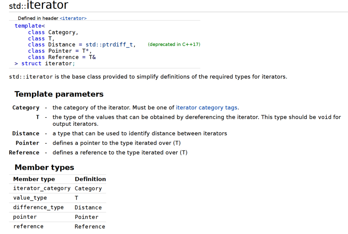Image resolution: width=348 pixels, height=234 pixels.
Task: Click the deprecated in C++17 note
Action: coord(174,45)
